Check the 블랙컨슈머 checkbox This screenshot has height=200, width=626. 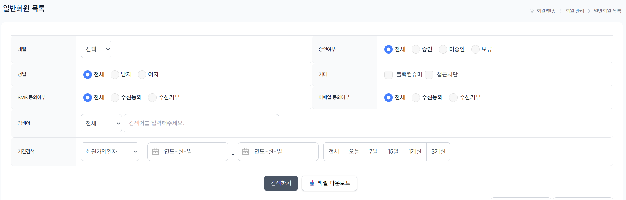click(x=389, y=75)
